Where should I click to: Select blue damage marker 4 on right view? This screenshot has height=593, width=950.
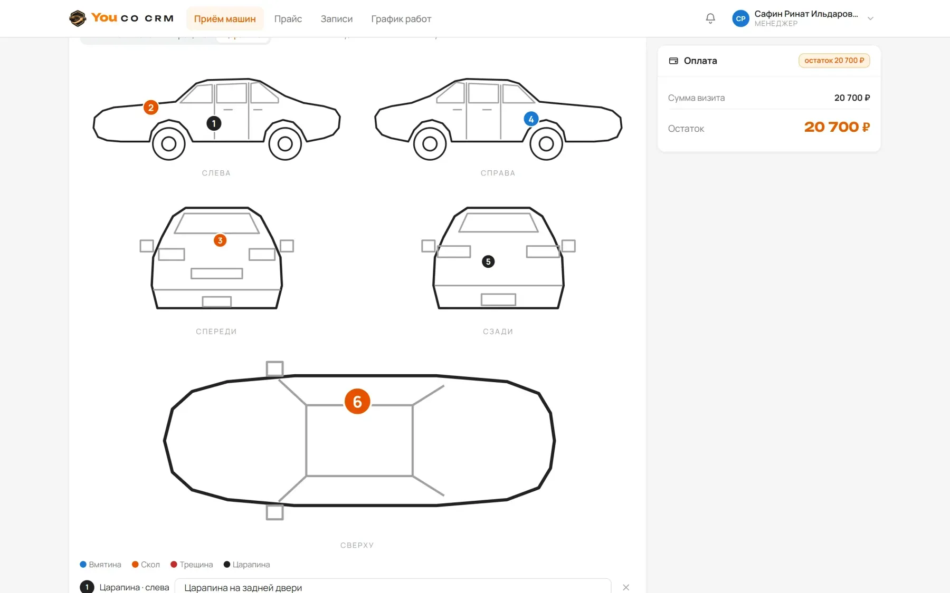pyautogui.click(x=531, y=119)
